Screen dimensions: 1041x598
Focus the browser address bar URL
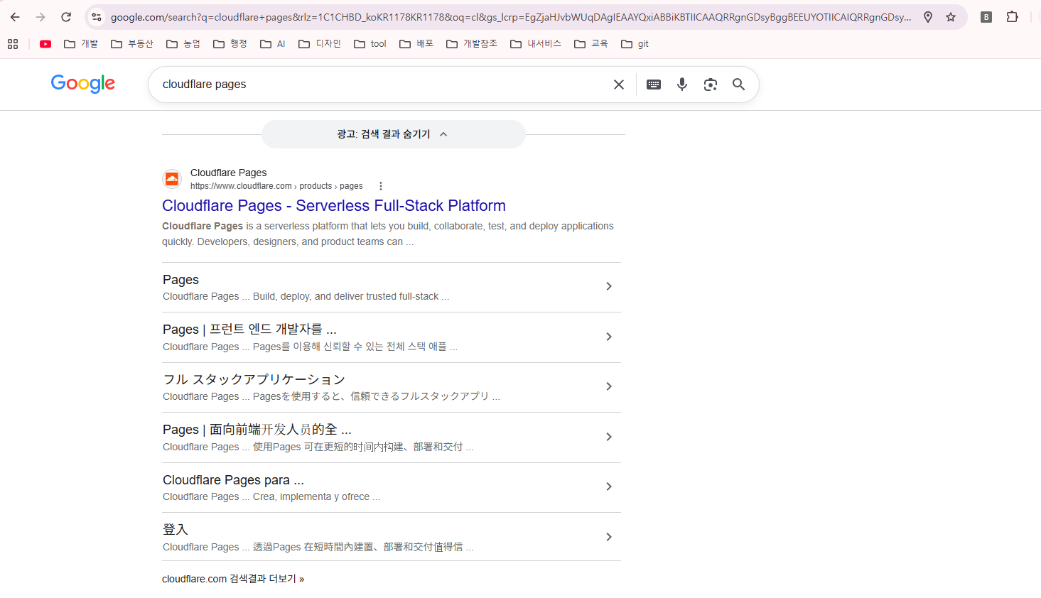click(x=510, y=17)
